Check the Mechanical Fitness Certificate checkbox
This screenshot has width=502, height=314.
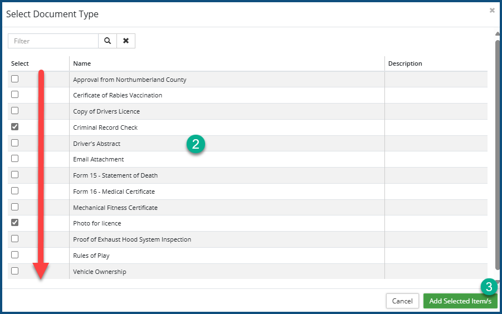[15, 207]
